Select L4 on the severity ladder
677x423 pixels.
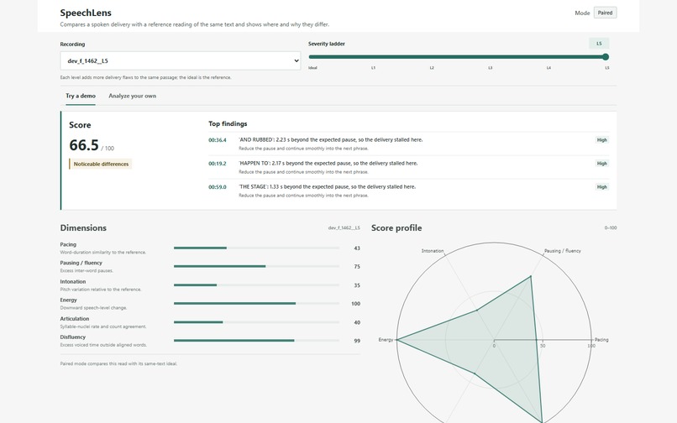tap(548, 68)
